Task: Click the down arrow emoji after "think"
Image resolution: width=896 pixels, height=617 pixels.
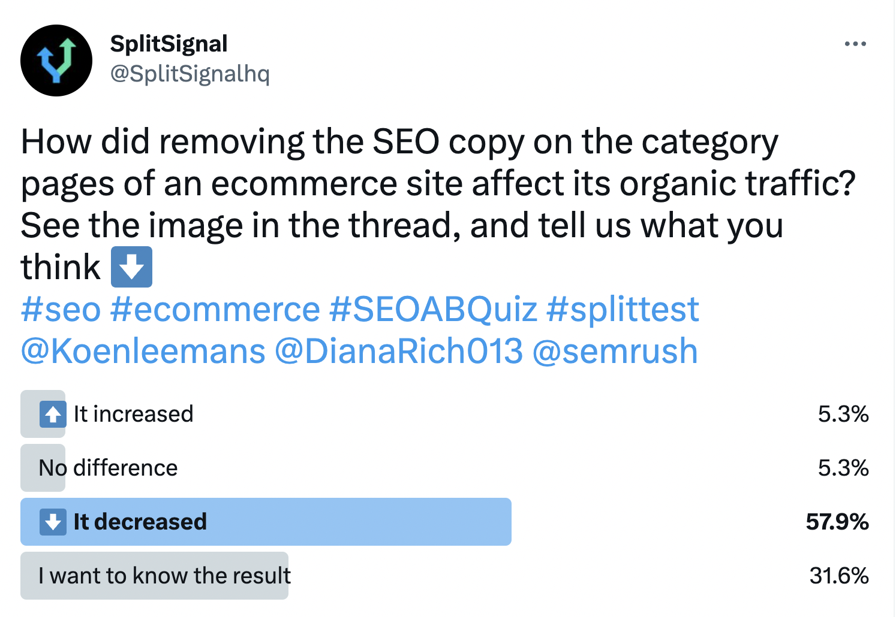Action: click(131, 267)
